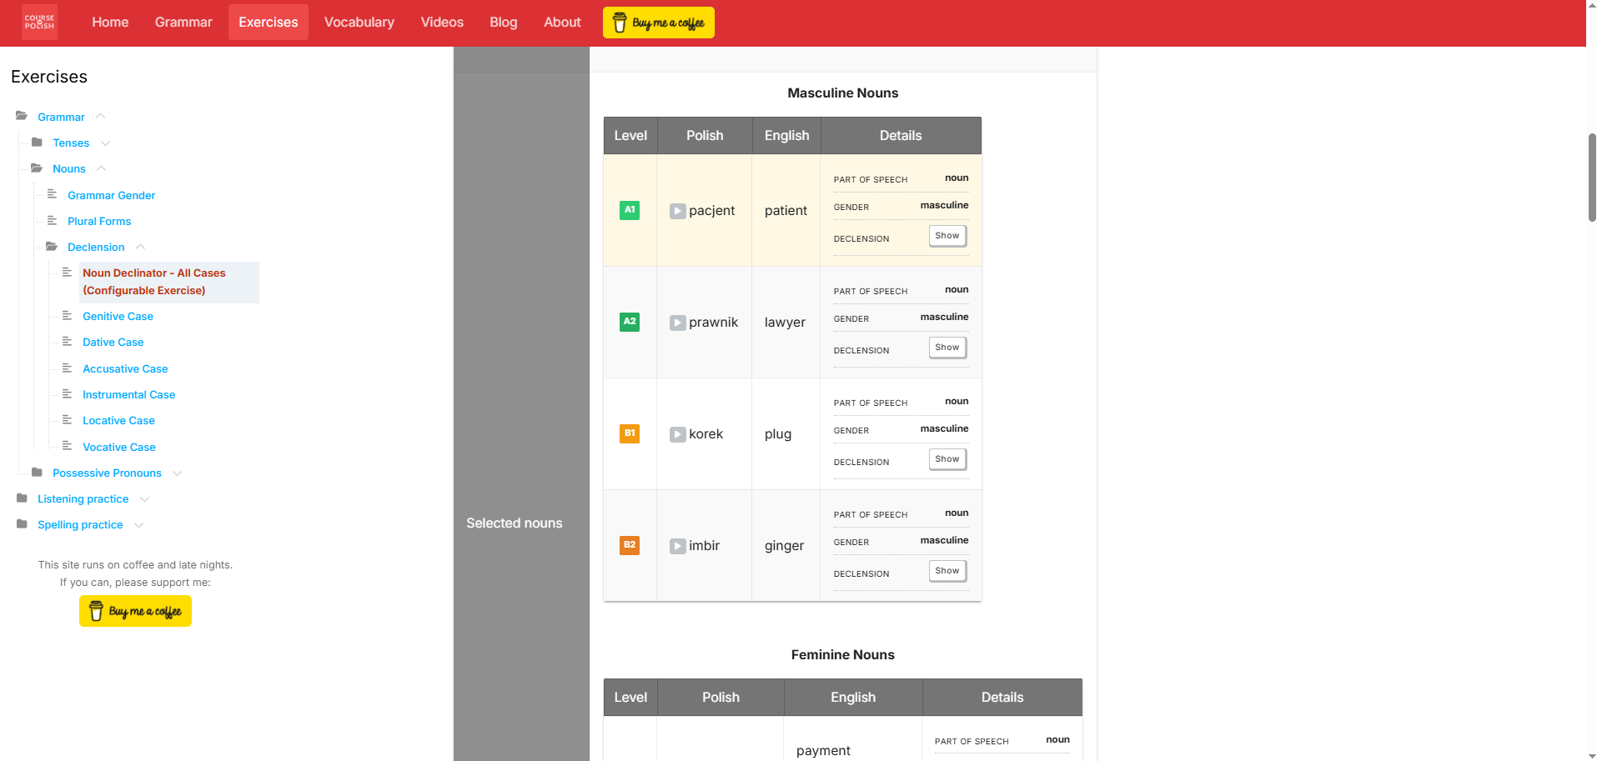This screenshot has width=1597, height=761.
Task: Play audio for korek
Action: pos(677,435)
